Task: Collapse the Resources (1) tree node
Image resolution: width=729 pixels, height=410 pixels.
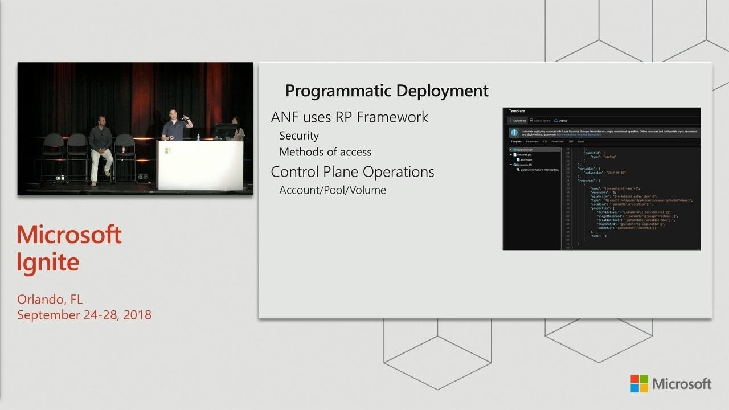Action: tap(511, 165)
